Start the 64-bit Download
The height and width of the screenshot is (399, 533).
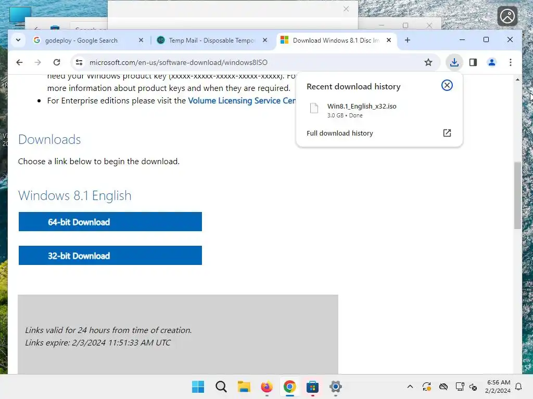110,222
